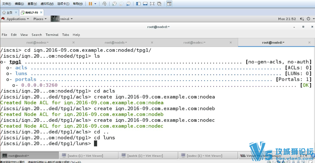The image size is (315, 163).
Task: Switch to the root@nodec terminal tab
Action: pos(194,42)
